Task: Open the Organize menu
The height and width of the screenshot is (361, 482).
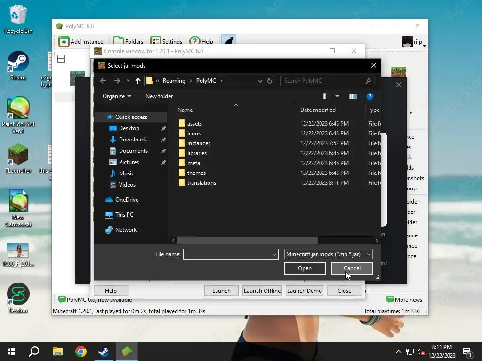Action: click(x=117, y=96)
